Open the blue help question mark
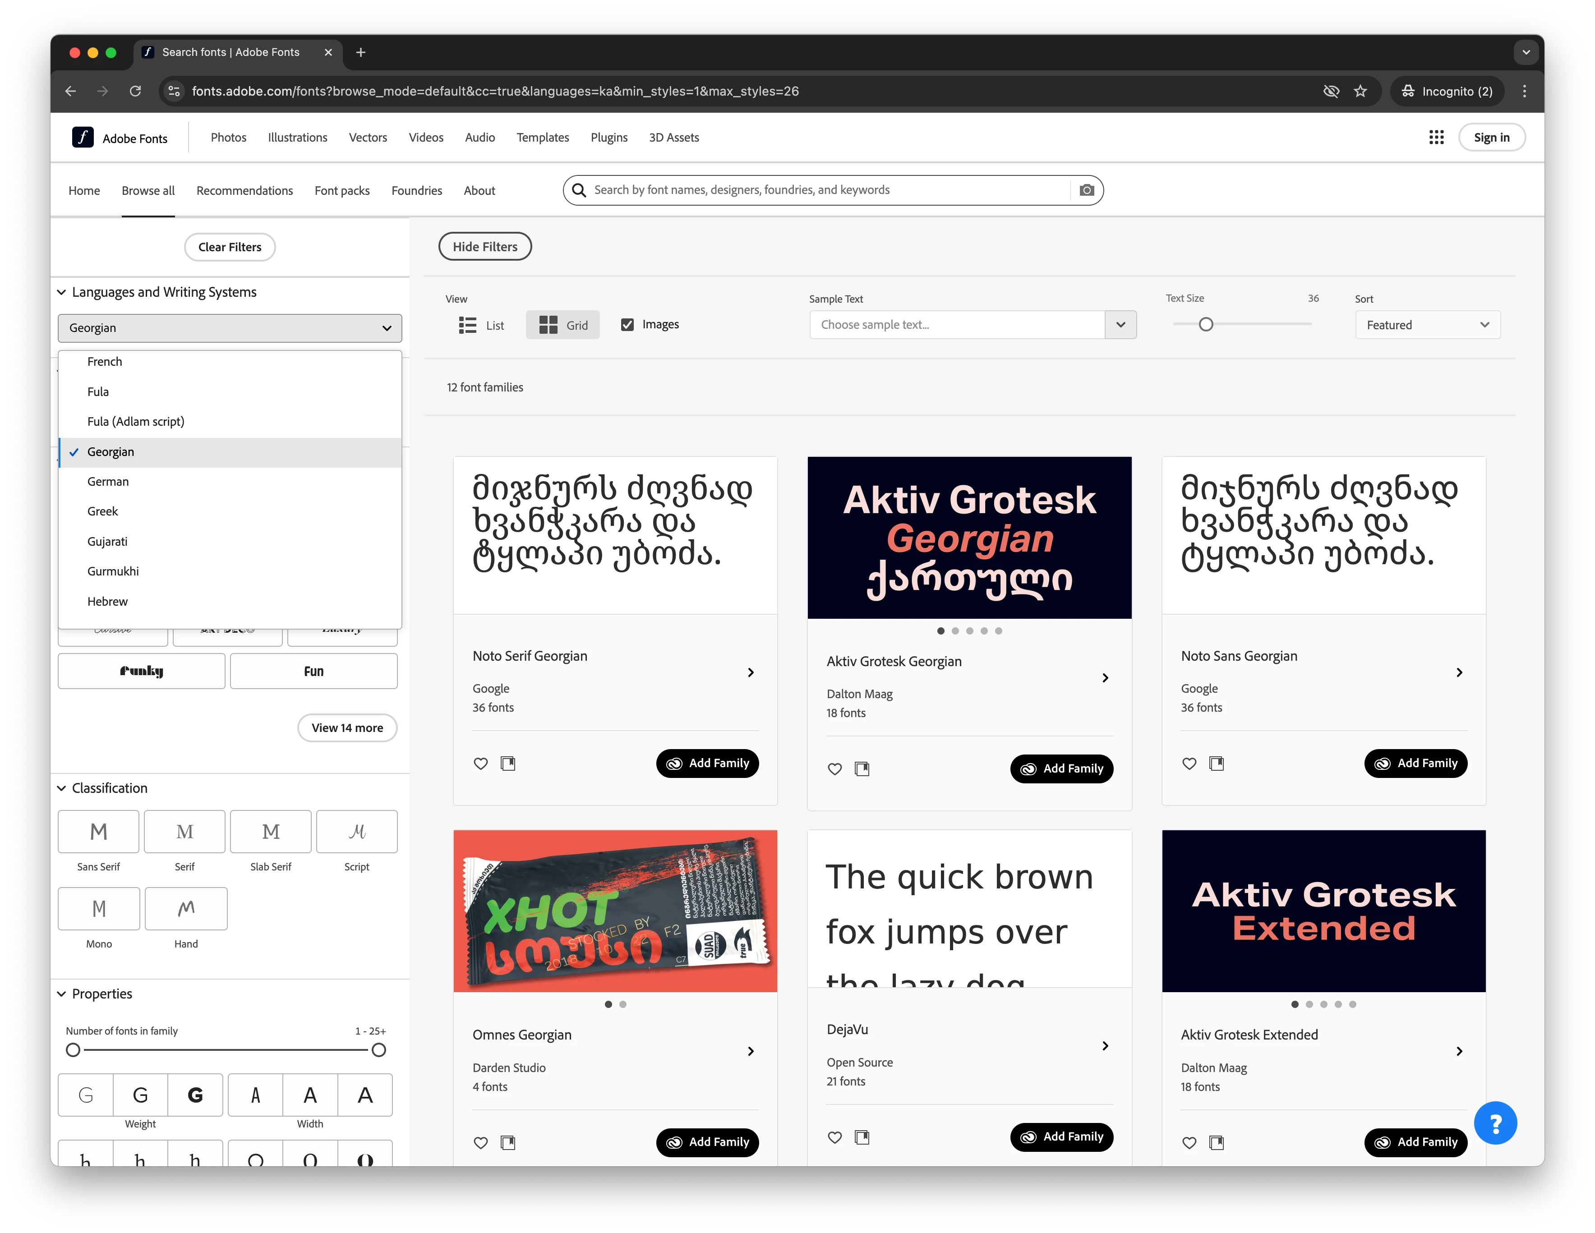Image resolution: width=1595 pixels, height=1233 pixels. (1495, 1123)
